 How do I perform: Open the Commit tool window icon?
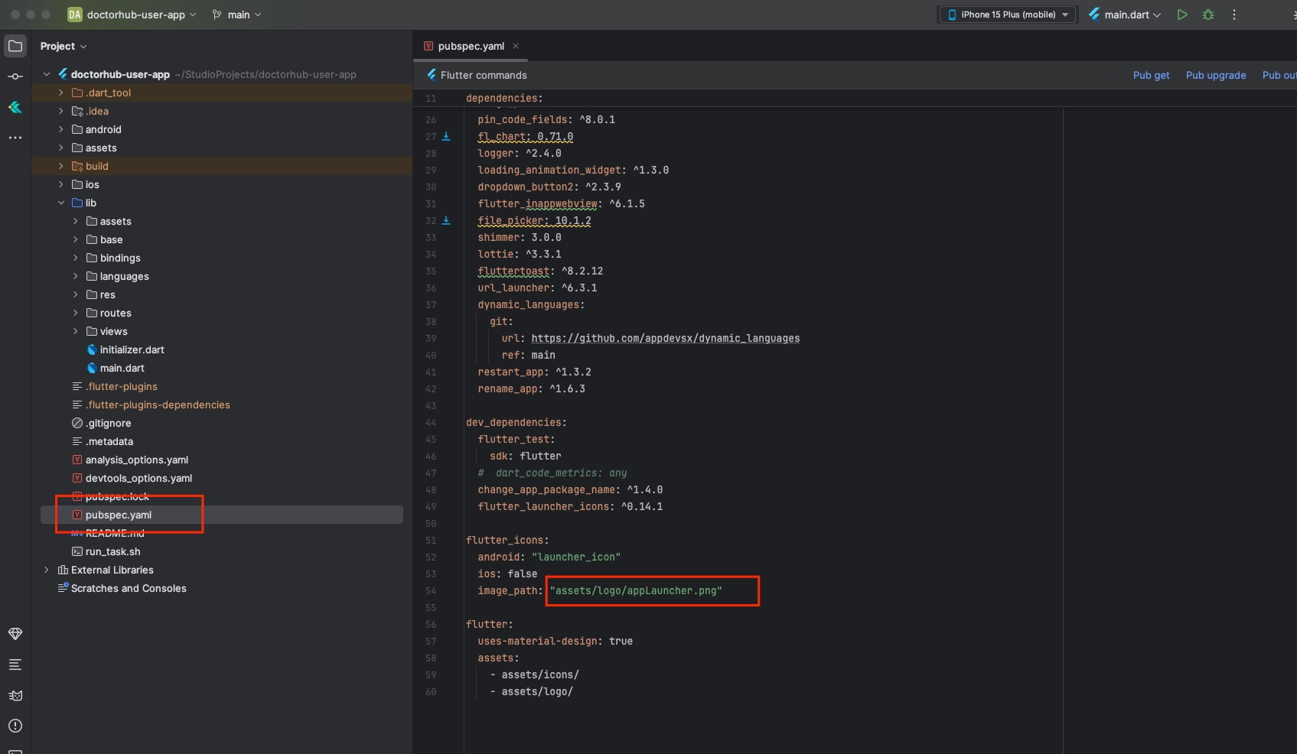15,76
